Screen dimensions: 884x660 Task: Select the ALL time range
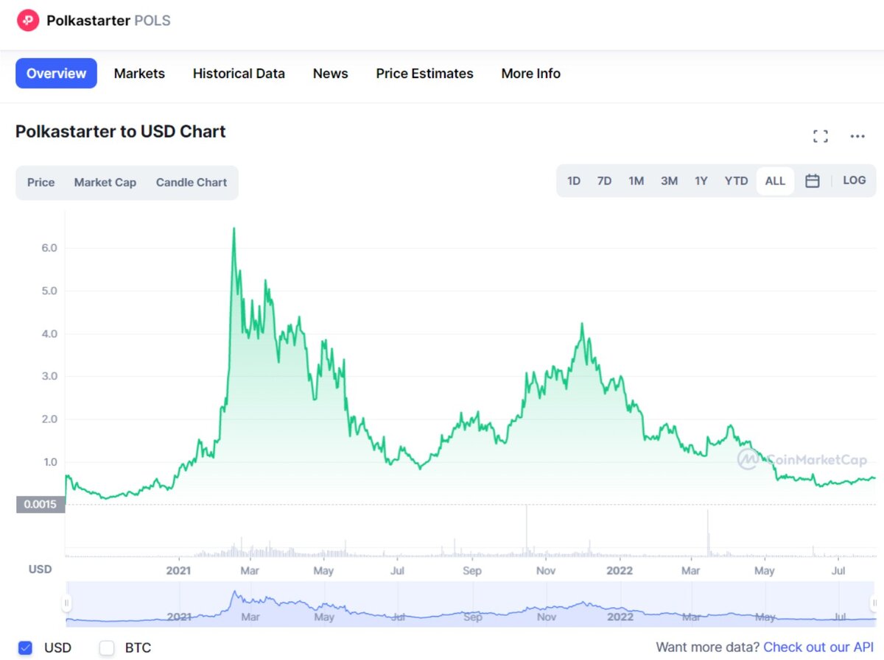[775, 181]
